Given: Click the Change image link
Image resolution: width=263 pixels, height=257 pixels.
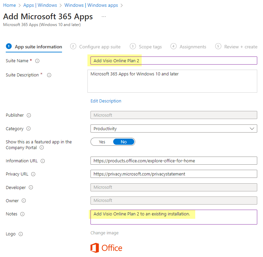Looking at the screenshot, I should tap(104, 233).
